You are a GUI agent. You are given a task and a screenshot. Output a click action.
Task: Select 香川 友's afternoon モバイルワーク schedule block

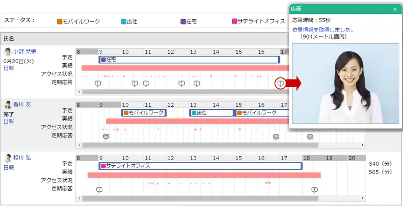click(262, 113)
